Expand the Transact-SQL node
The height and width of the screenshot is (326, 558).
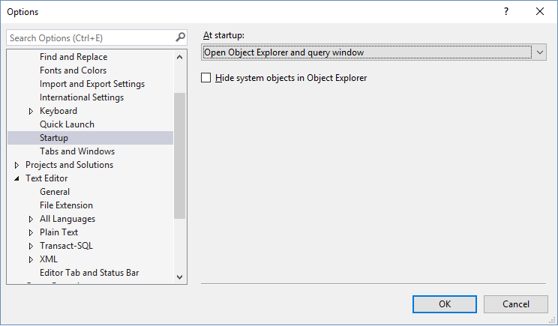point(31,246)
